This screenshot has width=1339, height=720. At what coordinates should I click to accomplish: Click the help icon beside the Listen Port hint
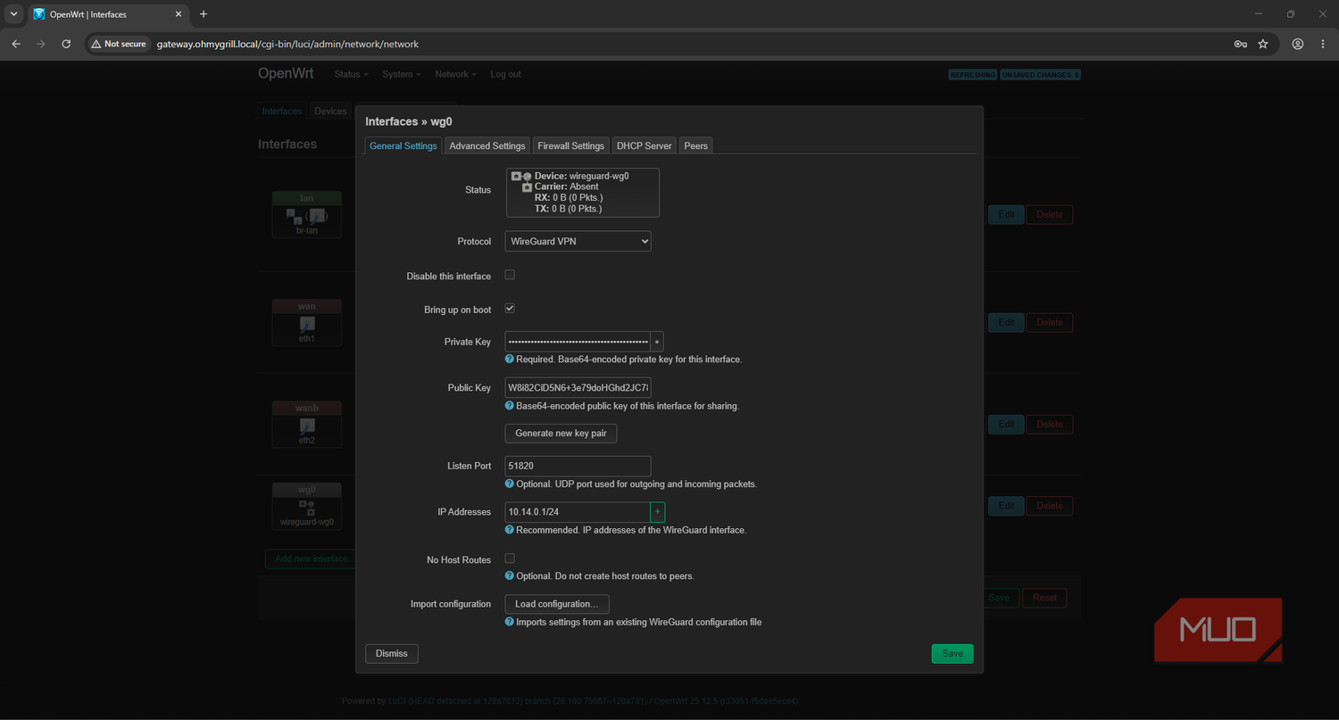click(x=510, y=484)
